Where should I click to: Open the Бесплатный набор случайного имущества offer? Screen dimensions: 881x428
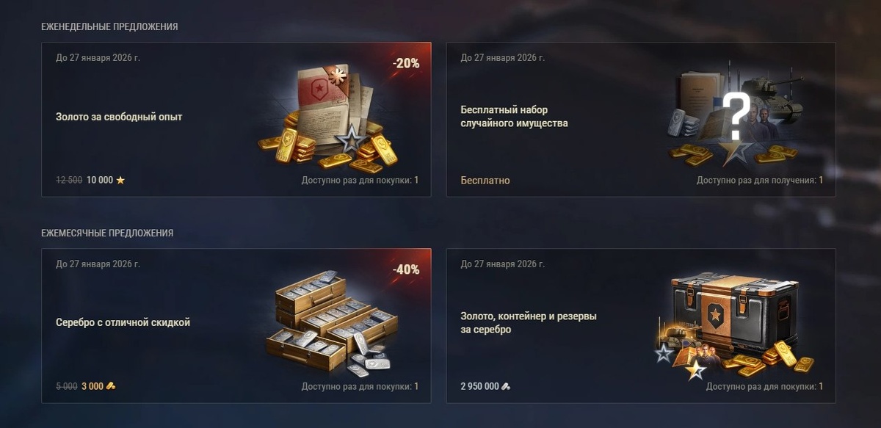click(x=641, y=119)
